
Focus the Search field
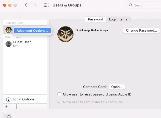click(x=144, y=5)
